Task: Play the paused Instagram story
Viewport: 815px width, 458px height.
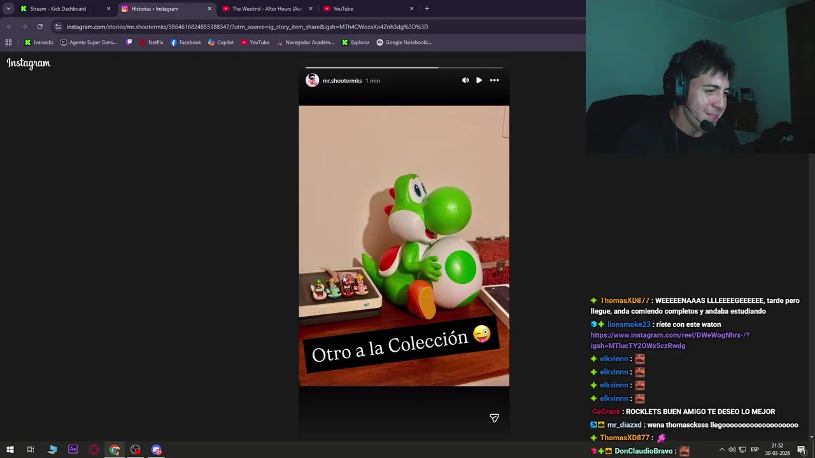Action: click(479, 80)
